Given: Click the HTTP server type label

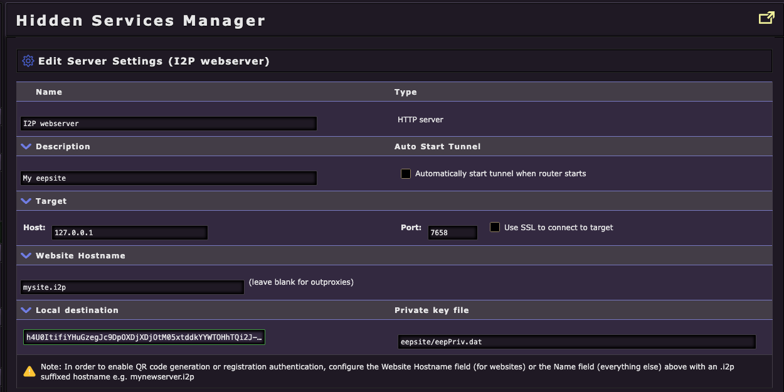Looking at the screenshot, I should click(x=420, y=119).
